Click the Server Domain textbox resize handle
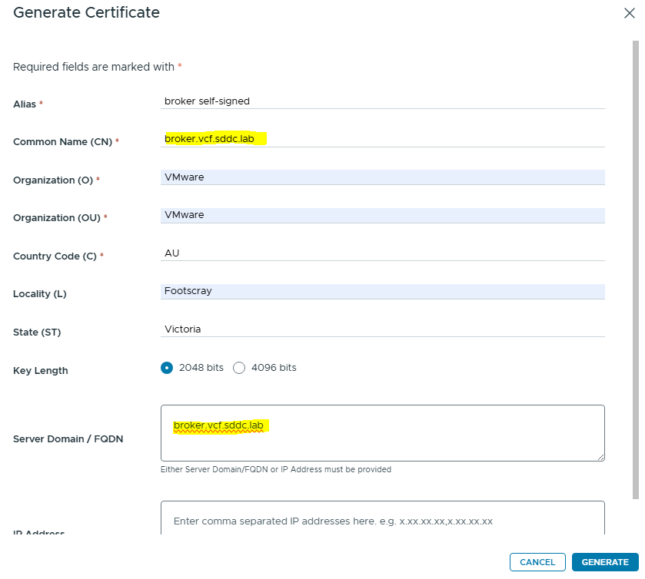The width and height of the screenshot is (645, 579). click(600, 457)
